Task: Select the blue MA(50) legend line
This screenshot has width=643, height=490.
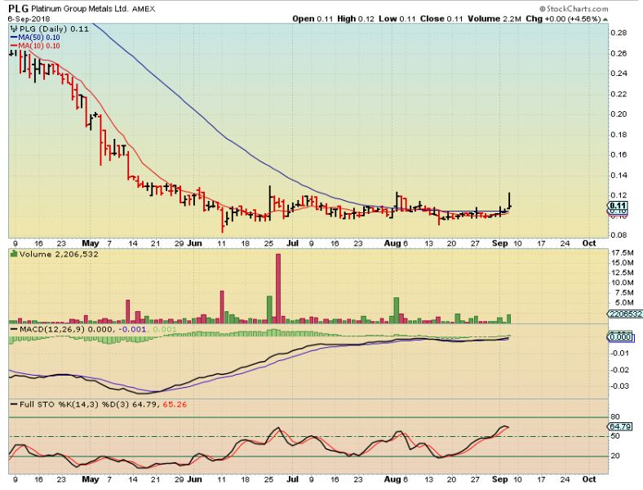Action: click(x=14, y=38)
